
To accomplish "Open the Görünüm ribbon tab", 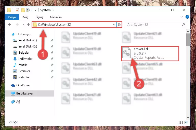I will [56, 17].
